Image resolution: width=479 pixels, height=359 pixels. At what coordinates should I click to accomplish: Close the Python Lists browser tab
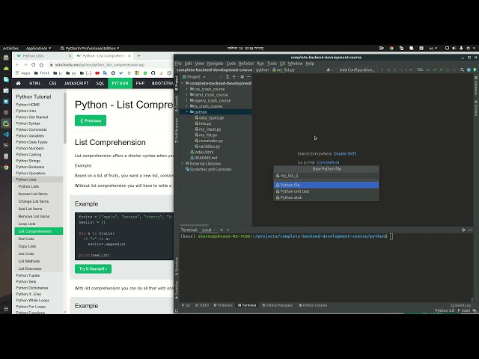pos(69,55)
